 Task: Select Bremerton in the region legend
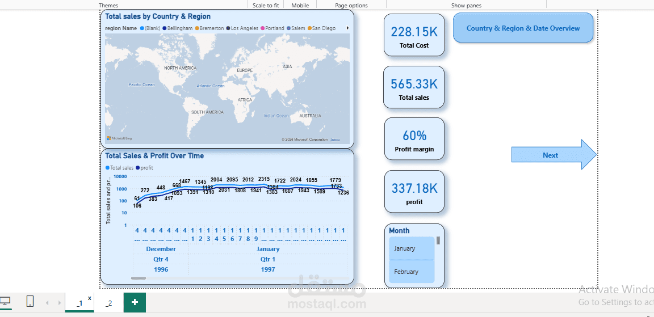209,28
